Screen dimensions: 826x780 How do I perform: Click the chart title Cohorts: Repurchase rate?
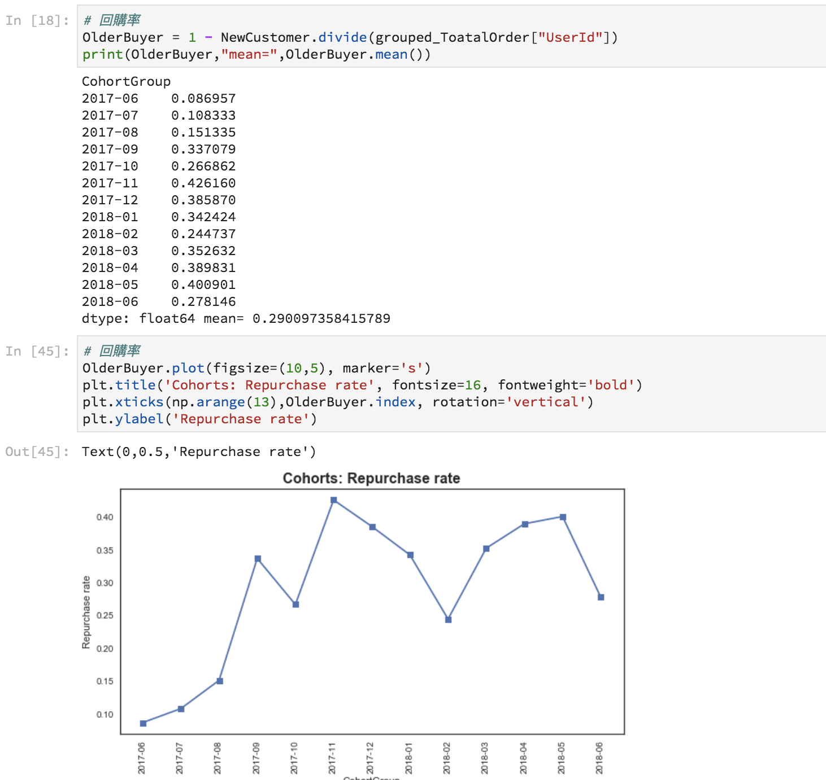point(371,478)
